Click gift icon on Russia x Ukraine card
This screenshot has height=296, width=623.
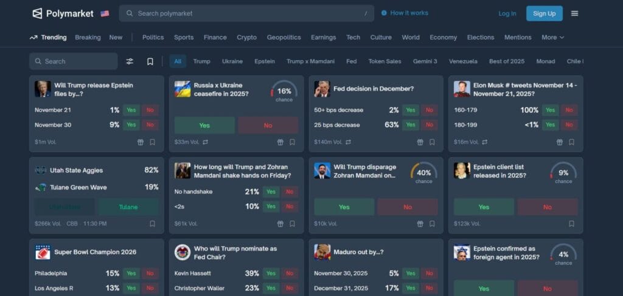(280, 142)
